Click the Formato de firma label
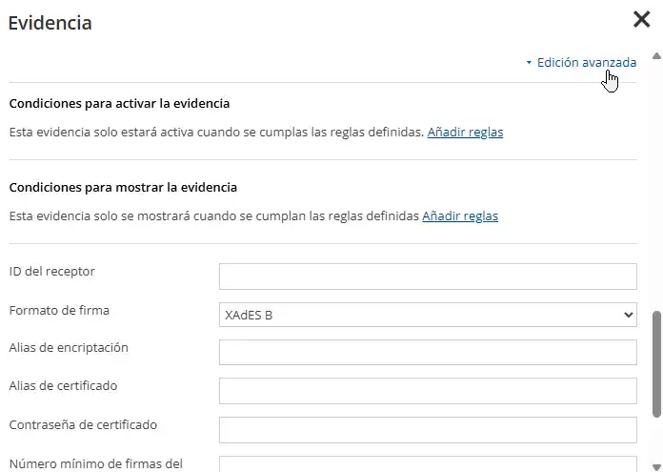The height and width of the screenshot is (472, 663). (x=59, y=310)
